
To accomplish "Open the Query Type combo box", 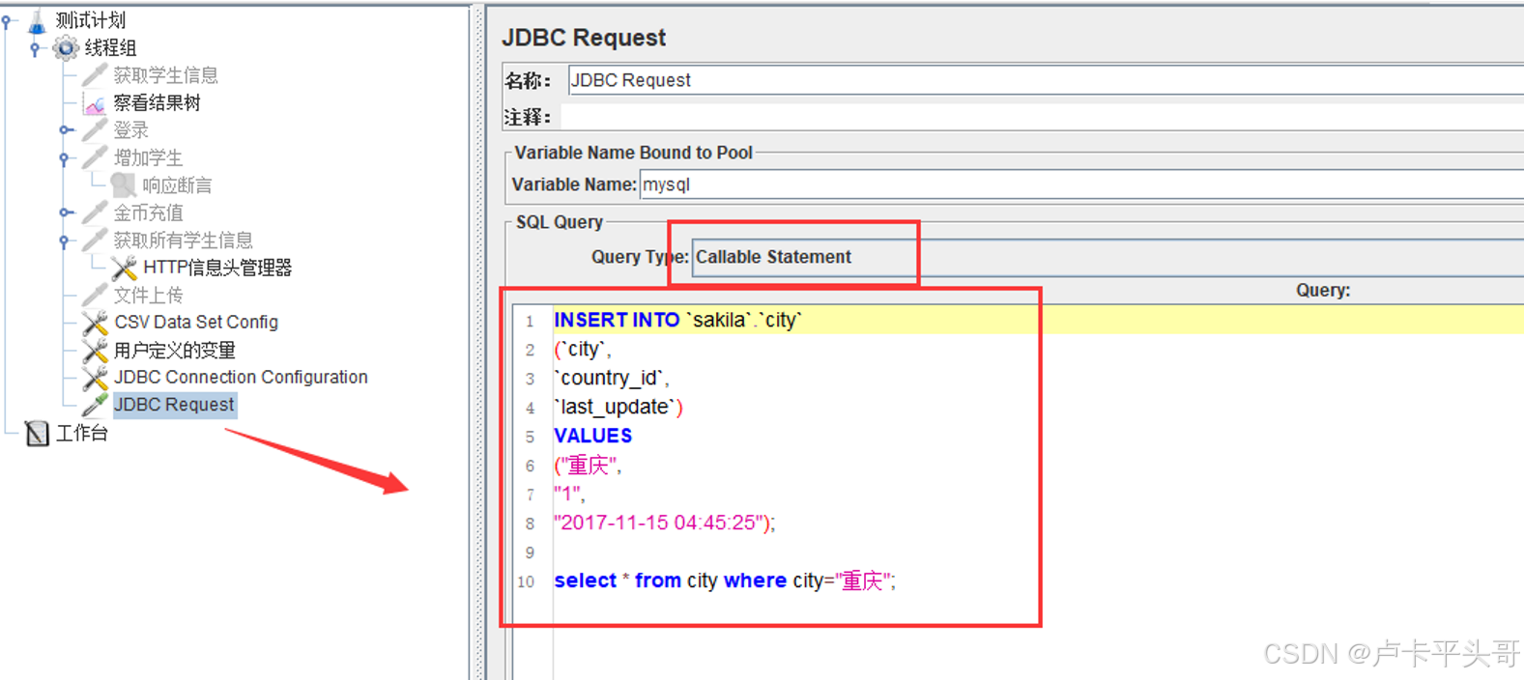I will [x=1107, y=257].
